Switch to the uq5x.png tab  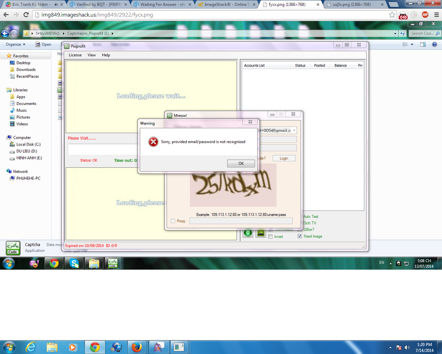355,4
